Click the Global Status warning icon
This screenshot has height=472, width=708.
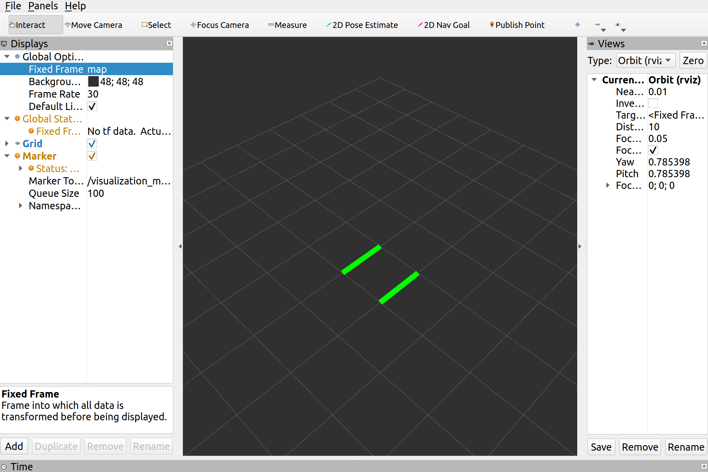point(17,119)
